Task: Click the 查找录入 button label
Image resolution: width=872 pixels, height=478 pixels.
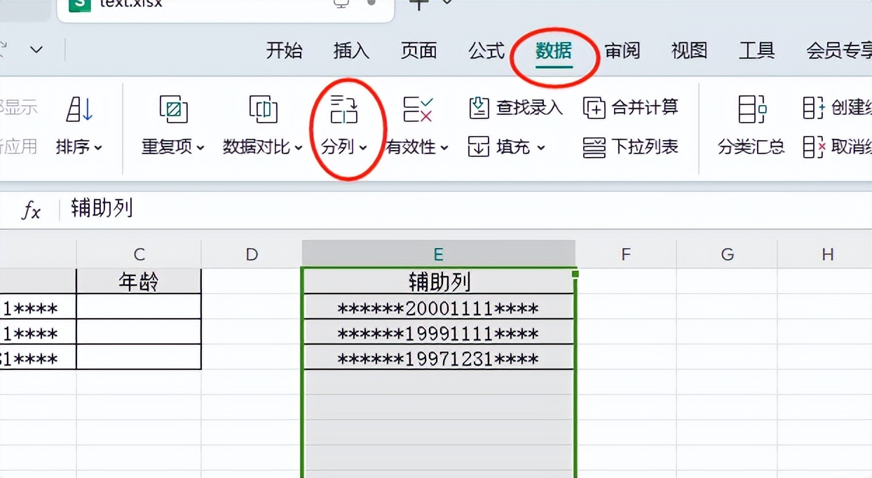Action: tap(529, 107)
